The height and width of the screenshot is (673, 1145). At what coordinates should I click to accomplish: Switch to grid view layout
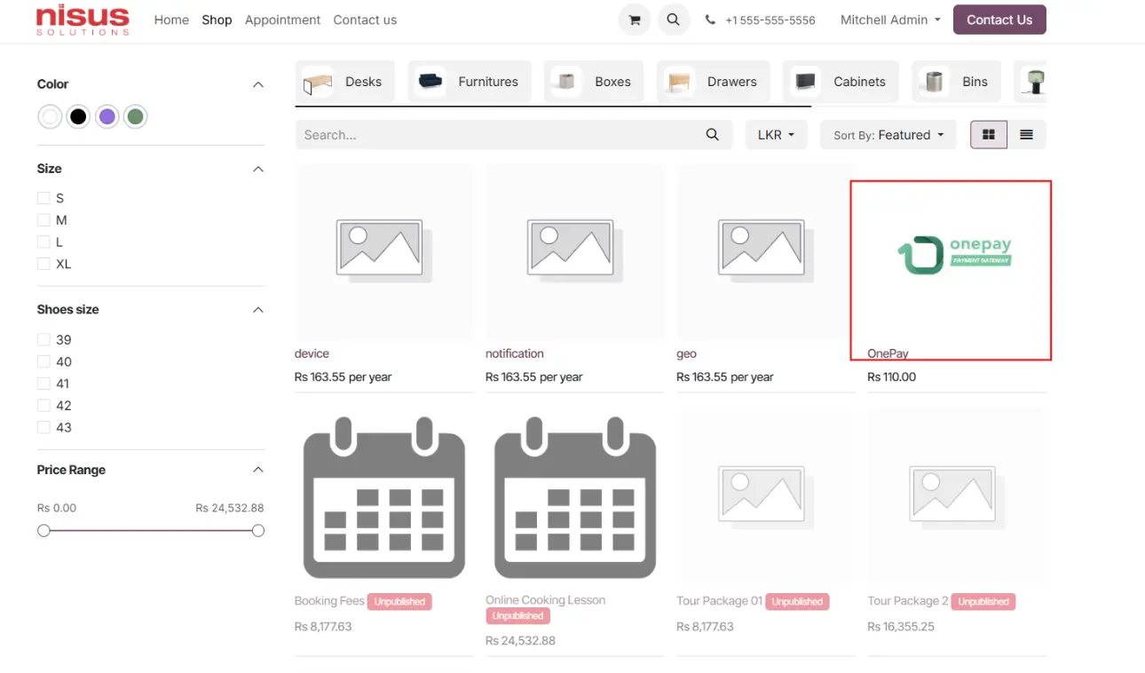coord(989,135)
